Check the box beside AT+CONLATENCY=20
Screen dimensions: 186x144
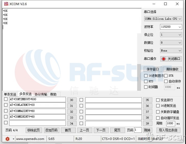click(6, 105)
